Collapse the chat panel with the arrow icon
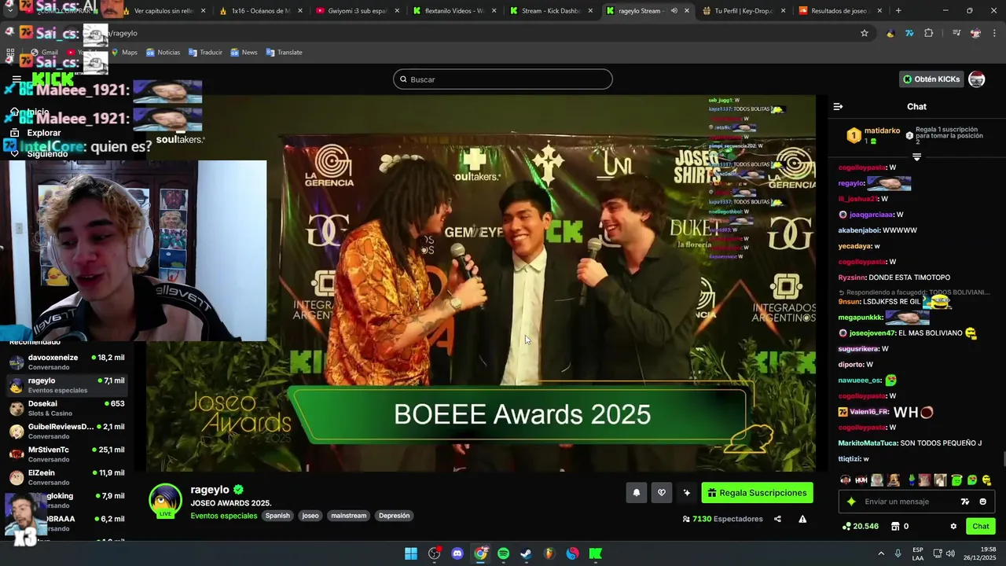1006x566 pixels. 838,106
